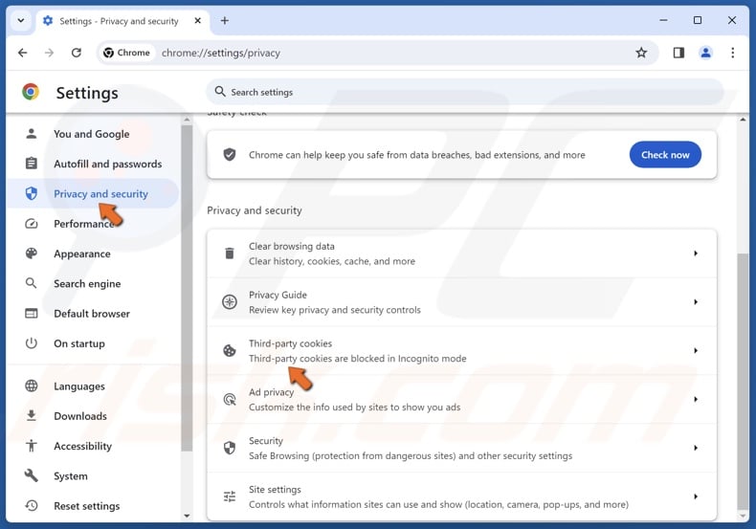Image resolution: width=756 pixels, height=529 pixels.
Task: Click the magnifier icon in Search settings
Action: (220, 92)
